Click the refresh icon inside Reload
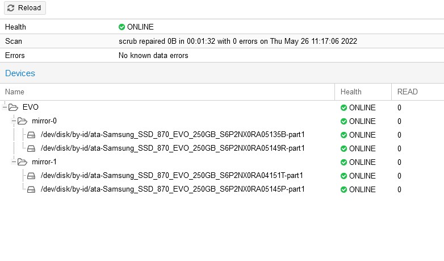Image resolution: width=444 pixels, height=261 pixels. pos(11,8)
